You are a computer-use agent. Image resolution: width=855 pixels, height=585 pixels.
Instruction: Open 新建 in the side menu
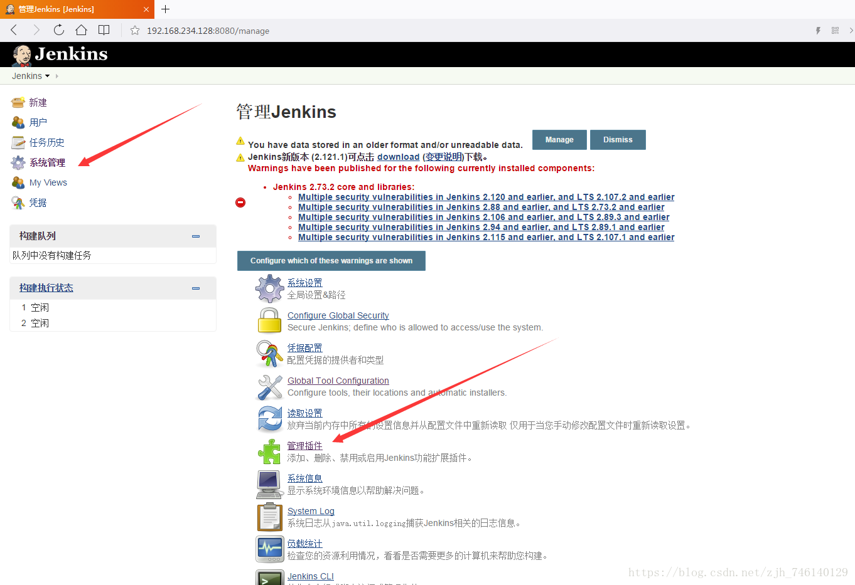[x=38, y=102]
